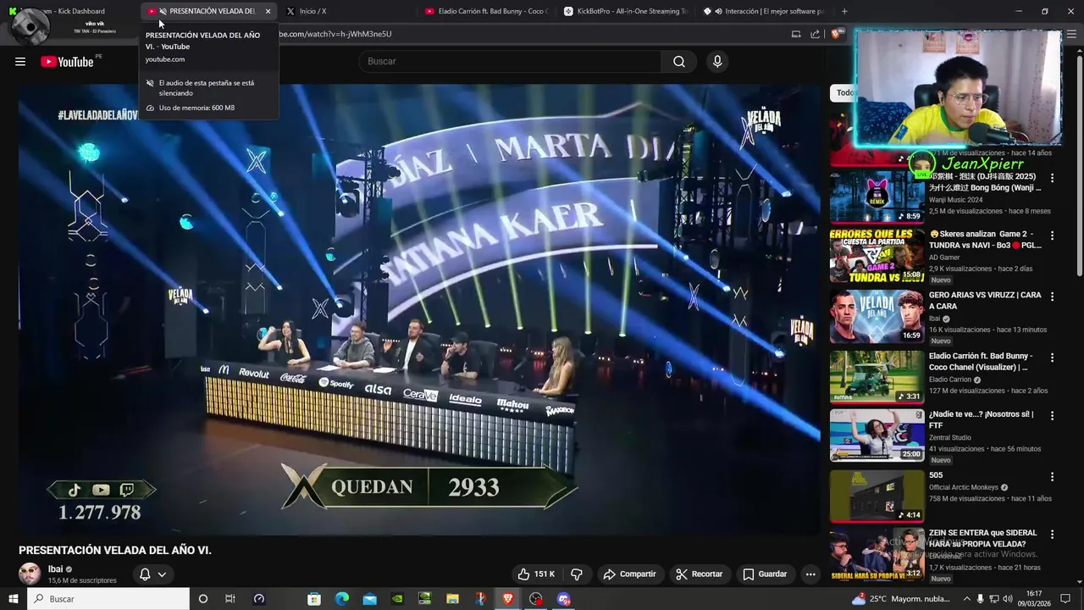Open AD Gamer channel link

pyautogui.click(x=944, y=257)
